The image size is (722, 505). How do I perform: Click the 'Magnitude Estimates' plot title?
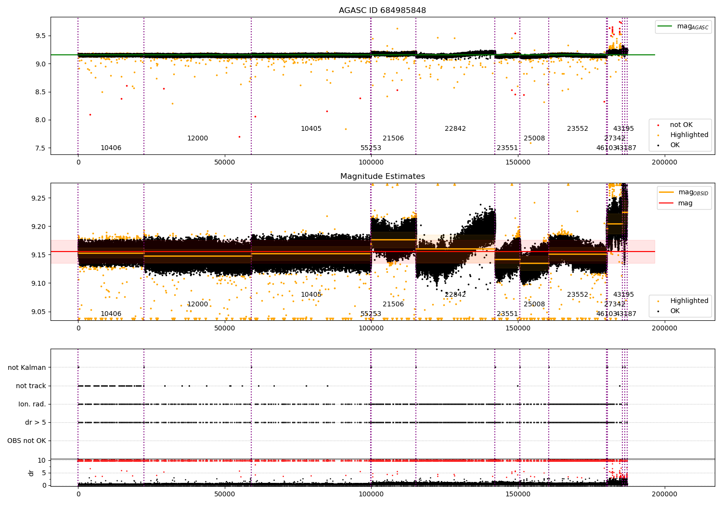pyautogui.click(x=383, y=177)
